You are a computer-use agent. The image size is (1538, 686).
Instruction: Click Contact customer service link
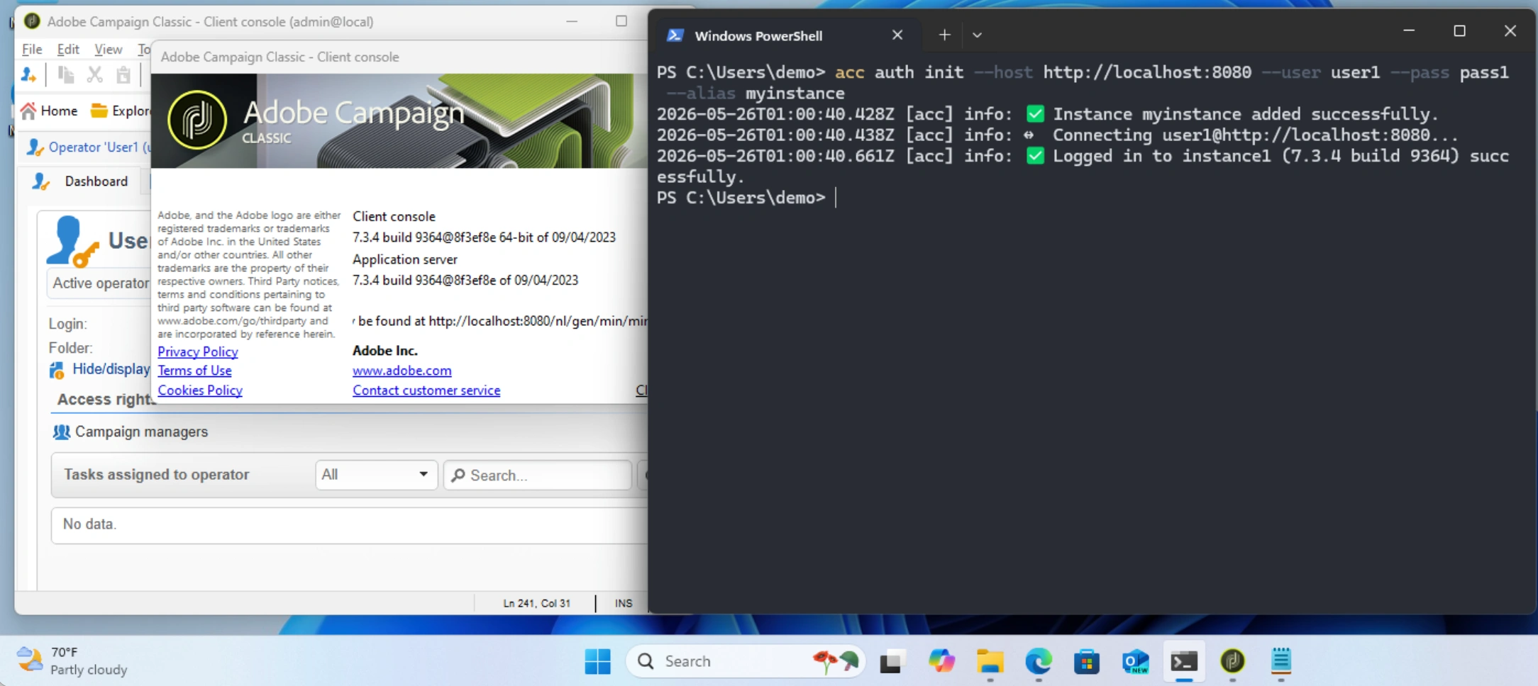(426, 390)
